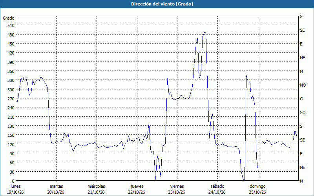Select the 210 degree axis value
The image size is (314, 196).
(x=11, y=117)
